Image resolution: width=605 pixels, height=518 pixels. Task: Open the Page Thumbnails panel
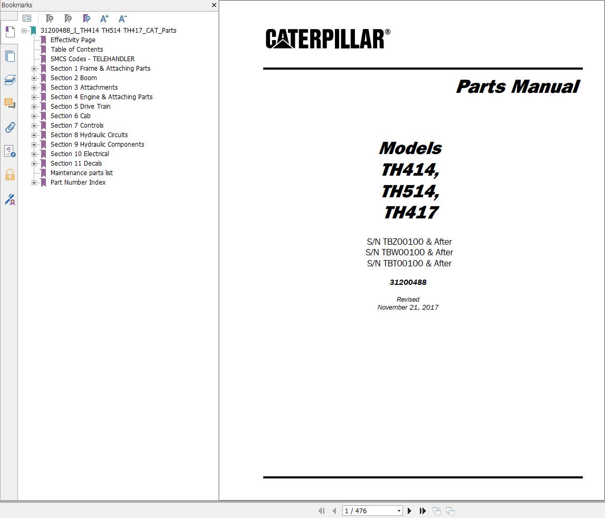pos(9,56)
